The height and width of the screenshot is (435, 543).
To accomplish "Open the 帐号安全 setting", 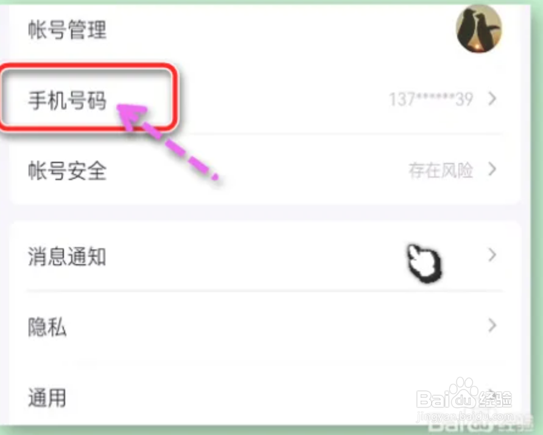I will [265, 170].
